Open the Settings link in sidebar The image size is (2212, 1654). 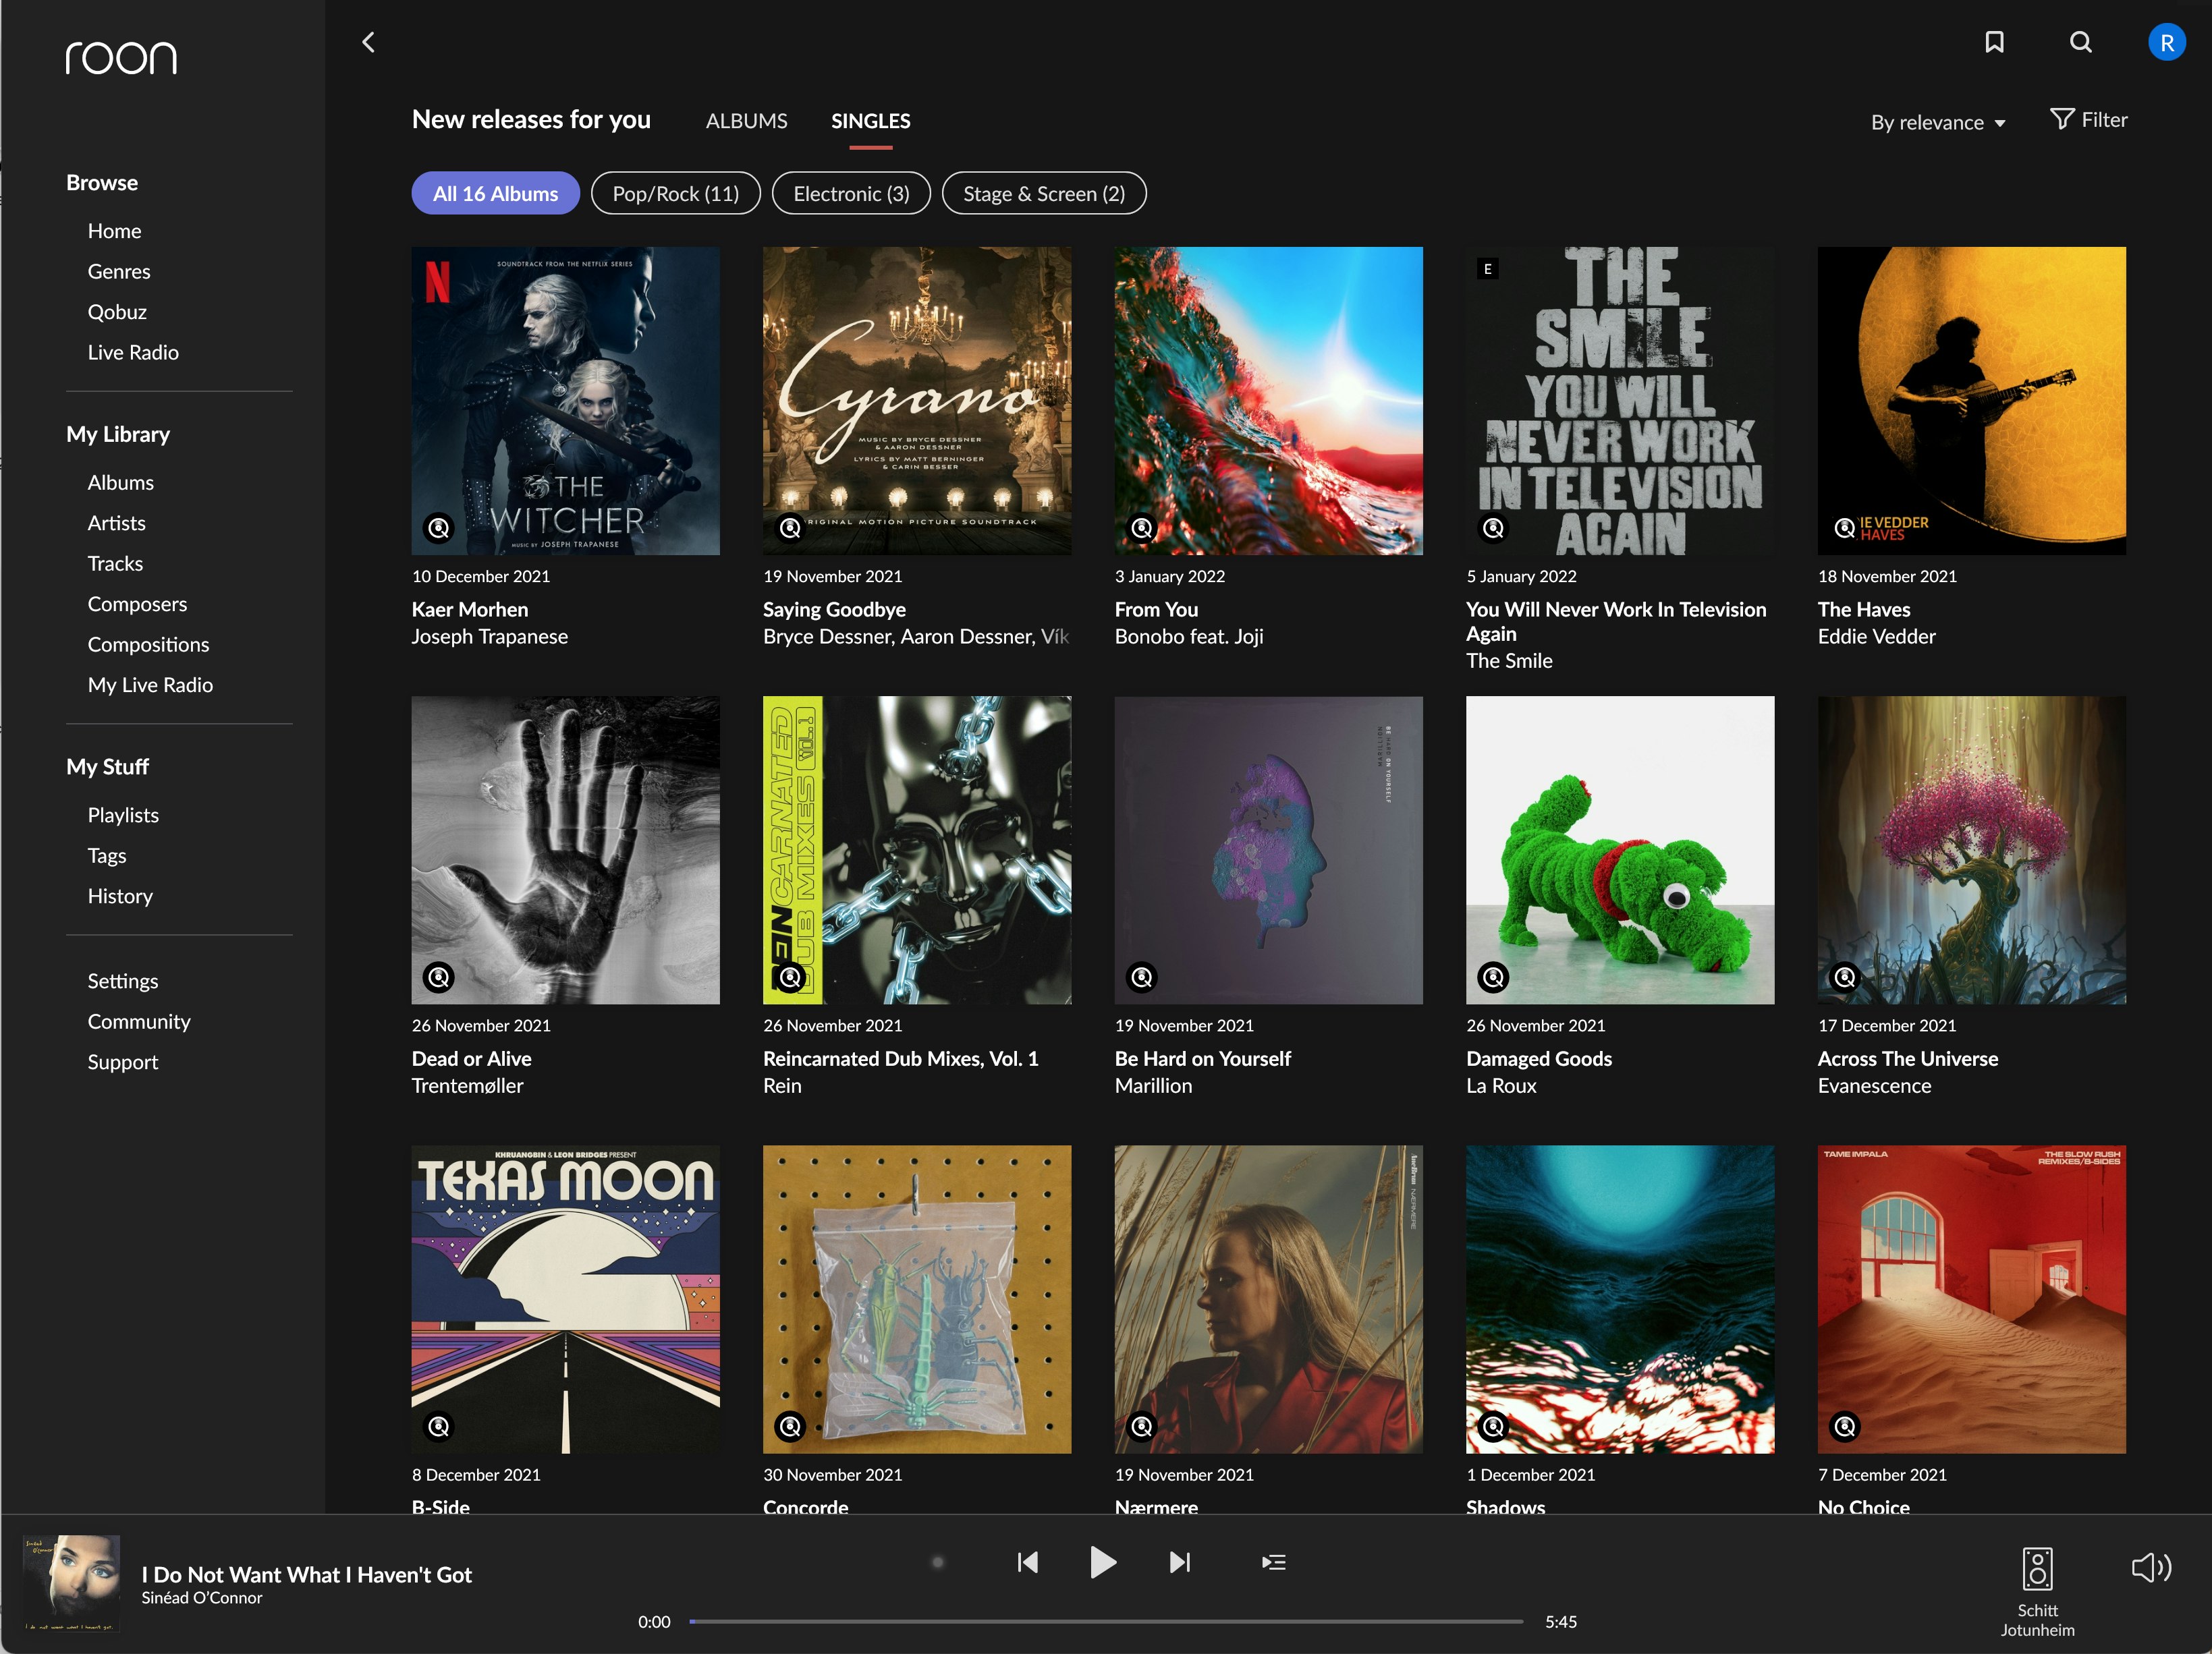tap(122, 981)
